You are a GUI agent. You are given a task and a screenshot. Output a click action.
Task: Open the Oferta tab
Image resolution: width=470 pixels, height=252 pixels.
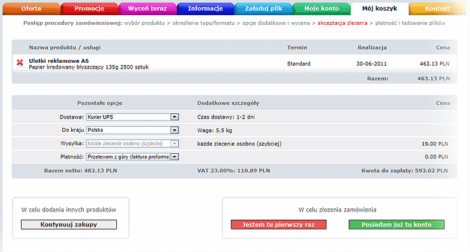(31, 9)
